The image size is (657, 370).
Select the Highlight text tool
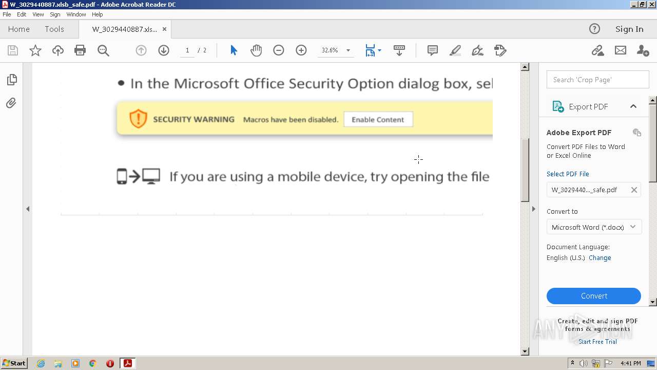(455, 50)
